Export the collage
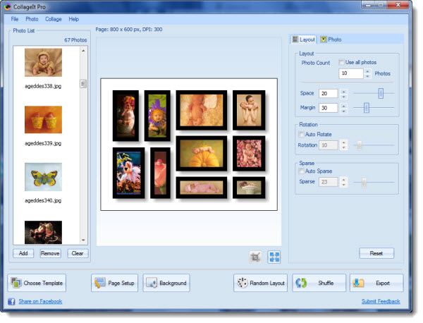Screen dimensions: 423x323 point(376,284)
